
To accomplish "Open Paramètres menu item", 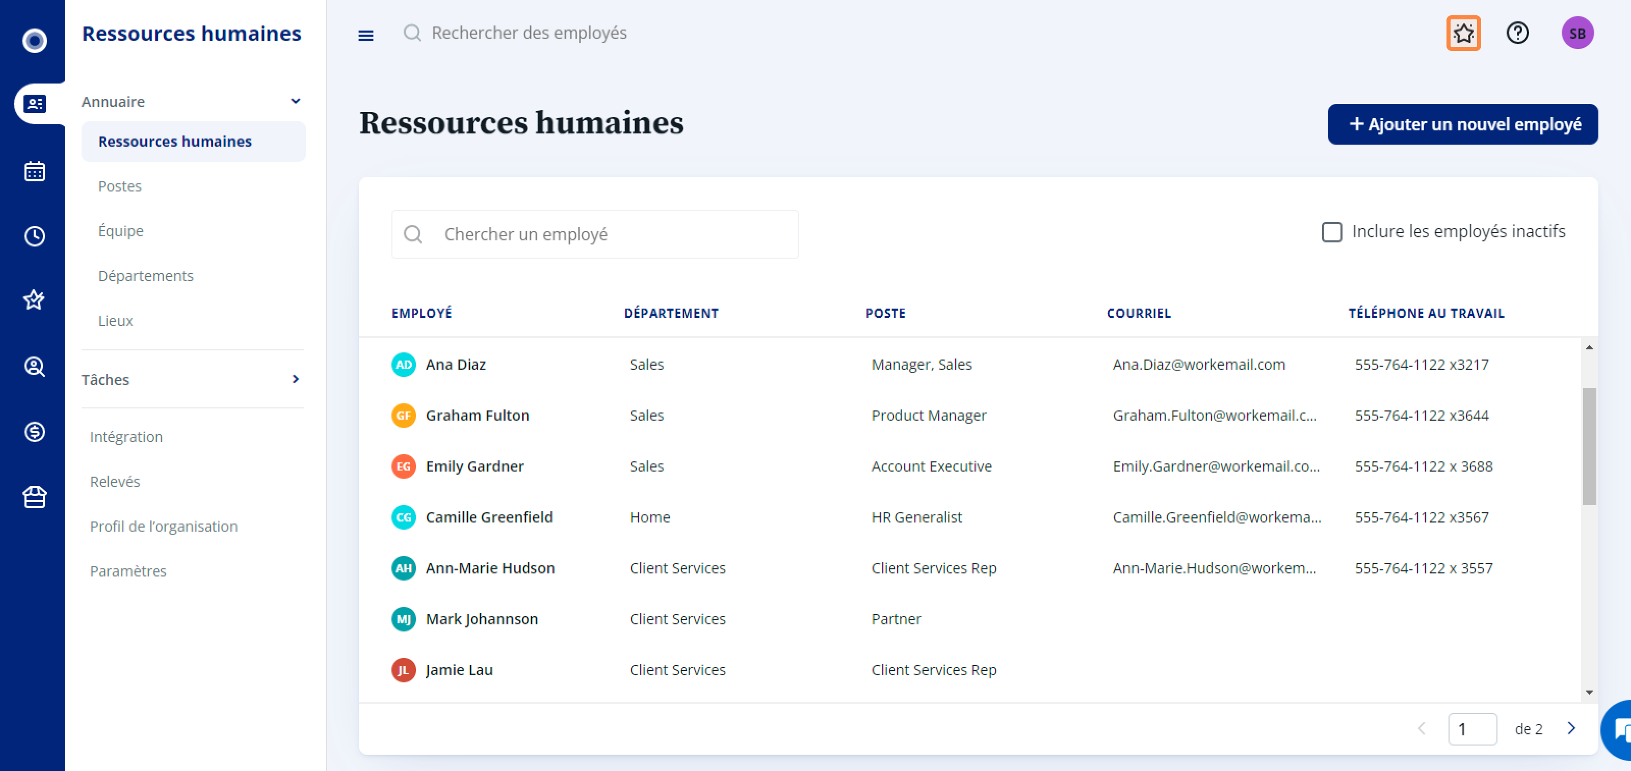I will point(128,571).
